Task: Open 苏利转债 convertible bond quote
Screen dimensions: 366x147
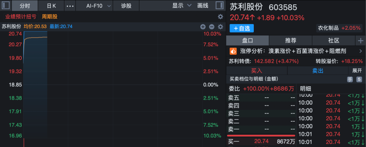Action: 264,62
